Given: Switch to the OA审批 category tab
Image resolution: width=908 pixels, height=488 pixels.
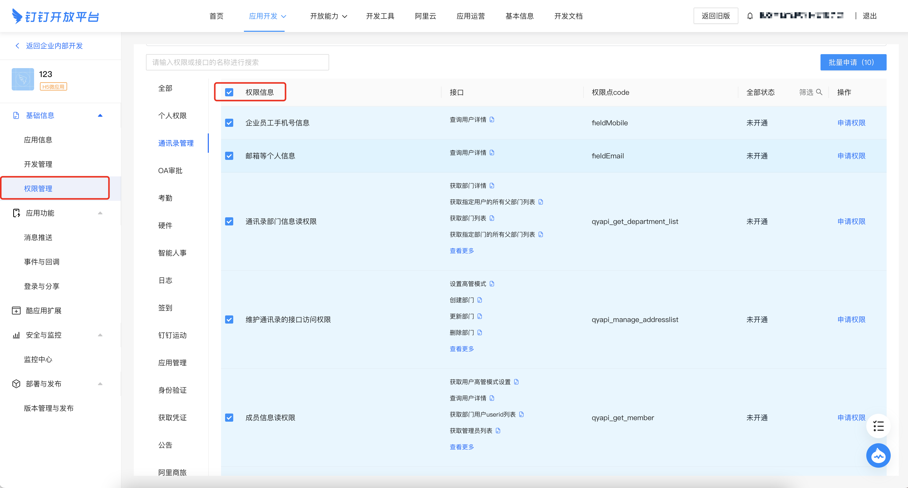Looking at the screenshot, I should [x=170, y=171].
